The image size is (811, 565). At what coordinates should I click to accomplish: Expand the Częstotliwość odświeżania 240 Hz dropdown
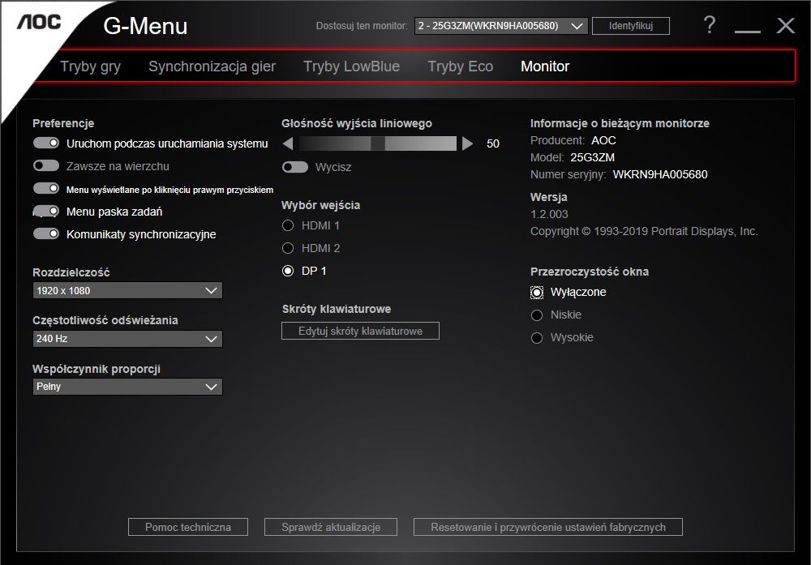127,339
